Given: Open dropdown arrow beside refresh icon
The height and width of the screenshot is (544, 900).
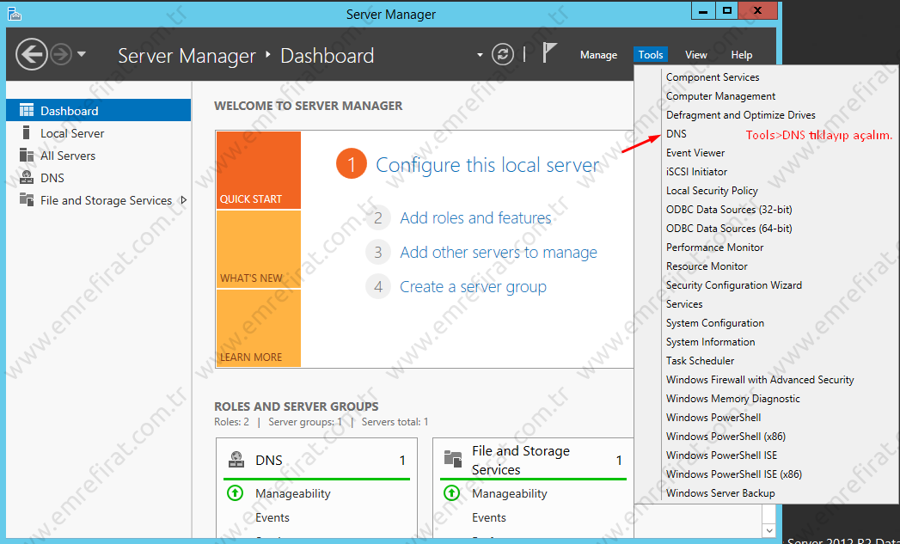Looking at the screenshot, I should tap(480, 56).
